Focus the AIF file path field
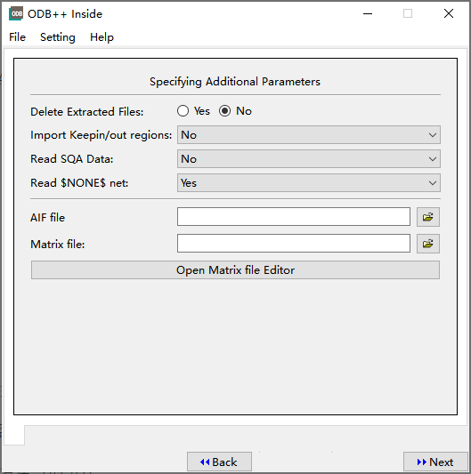 (x=294, y=217)
